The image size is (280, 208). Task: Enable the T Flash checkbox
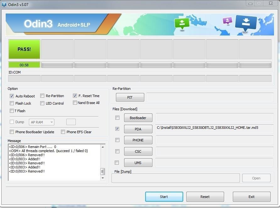click(12, 111)
